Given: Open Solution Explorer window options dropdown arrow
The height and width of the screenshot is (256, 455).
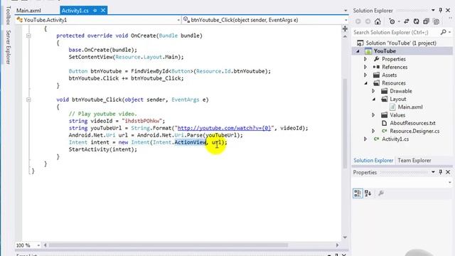Looking at the screenshot, I should point(433,11).
